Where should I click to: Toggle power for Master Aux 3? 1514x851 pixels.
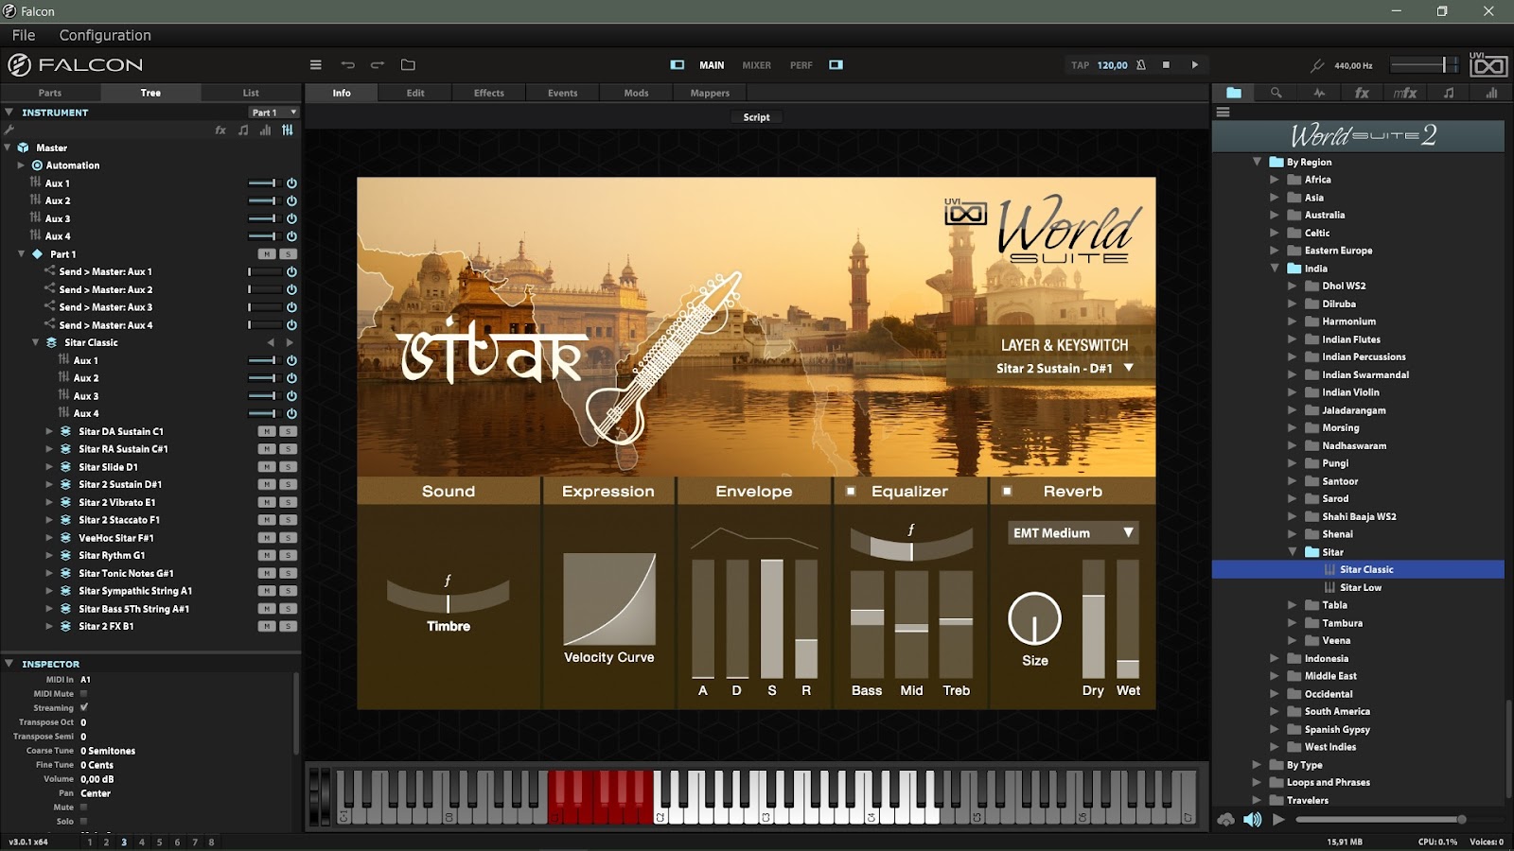click(291, 218)
